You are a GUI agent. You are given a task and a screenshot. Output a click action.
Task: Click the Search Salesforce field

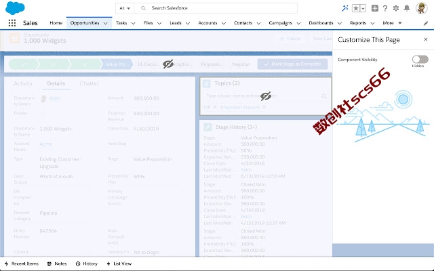pyautogui.click(x=216, y=8)
